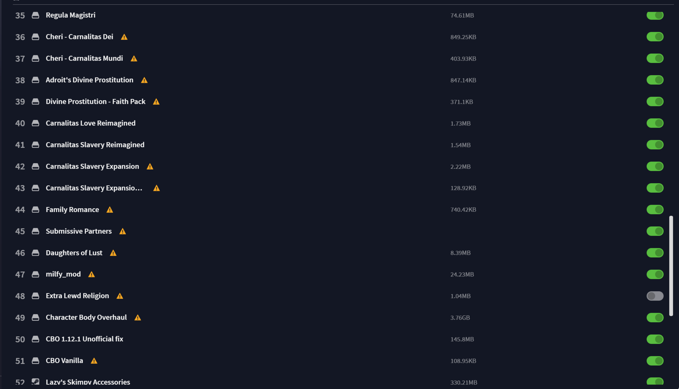The image size is (679, 389).
Task: Select the Carnalitas Slavery Reimagined name
Action: (x=95, y=145)
